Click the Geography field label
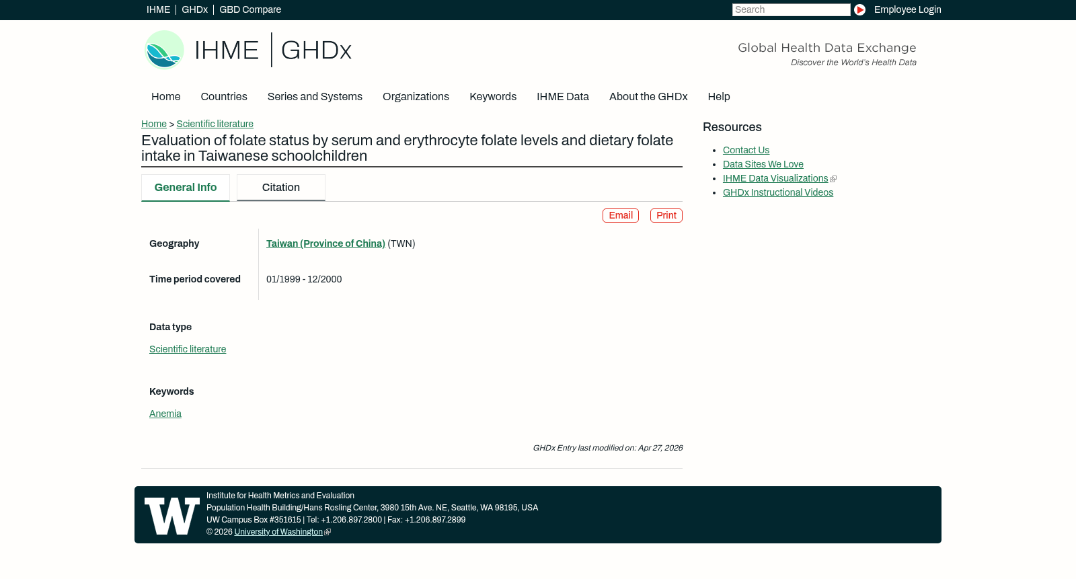The width and height of the screenshot is (1076, 579). pyautogui.click(x=174, y=243)
